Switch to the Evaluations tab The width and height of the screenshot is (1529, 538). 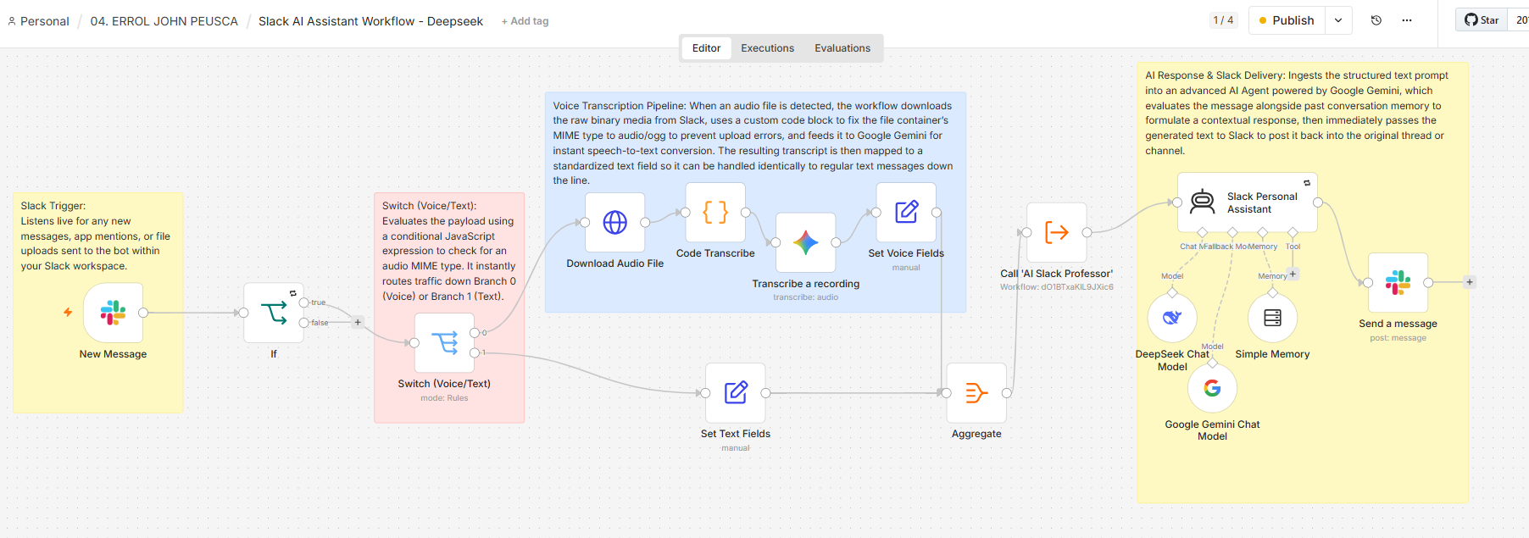(x=842, y=48)
